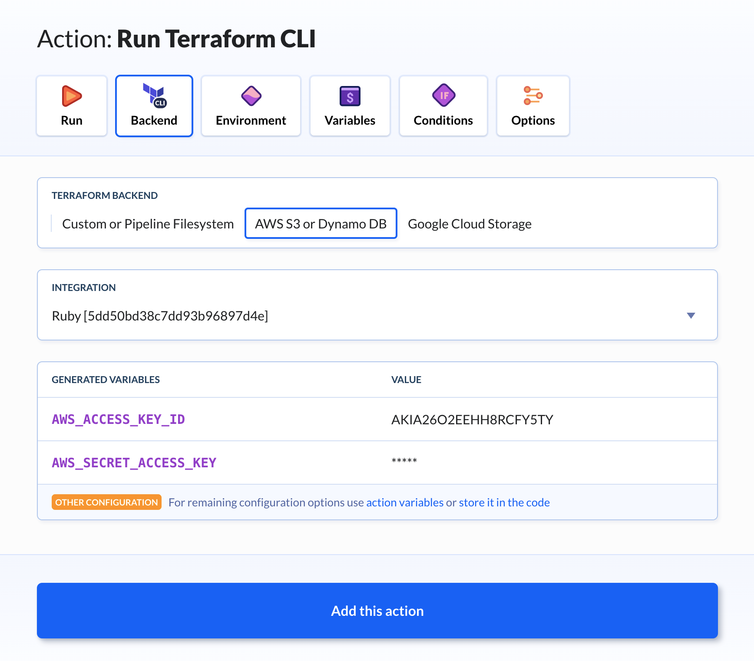Click the GENERATED VARIABLES column header

[x=106, y=380]
